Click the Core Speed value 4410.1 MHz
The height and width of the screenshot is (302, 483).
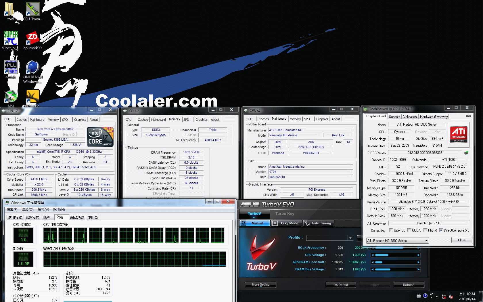[x=39, y=179]
